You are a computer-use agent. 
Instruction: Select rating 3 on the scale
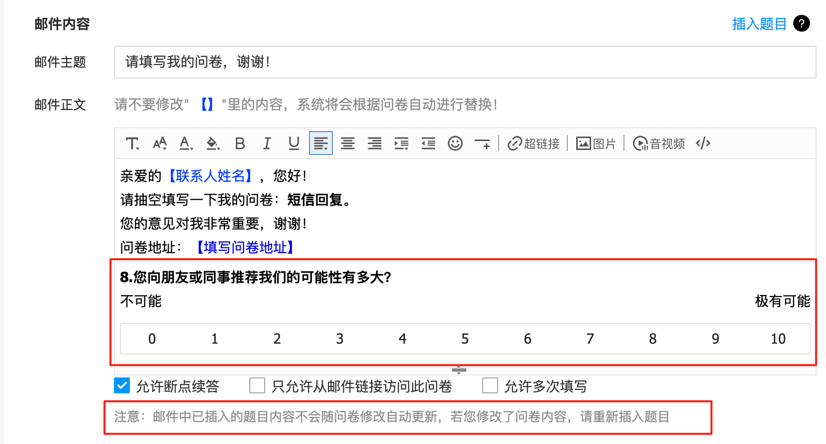(x=340, y=339)
